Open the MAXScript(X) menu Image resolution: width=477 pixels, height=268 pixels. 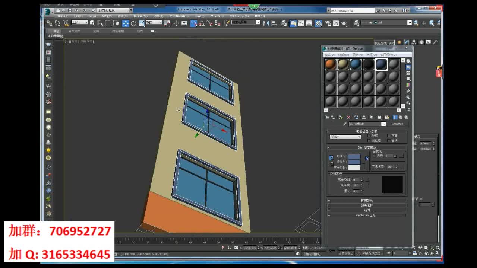[x=238, y=16]
